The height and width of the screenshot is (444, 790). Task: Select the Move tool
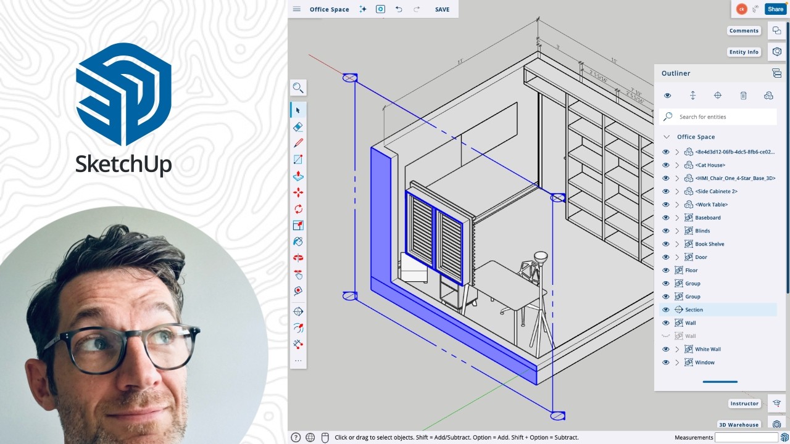[298, 192]
